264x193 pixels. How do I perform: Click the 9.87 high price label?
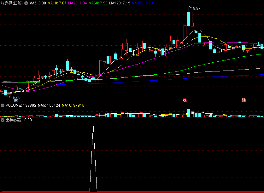point(197,9)
